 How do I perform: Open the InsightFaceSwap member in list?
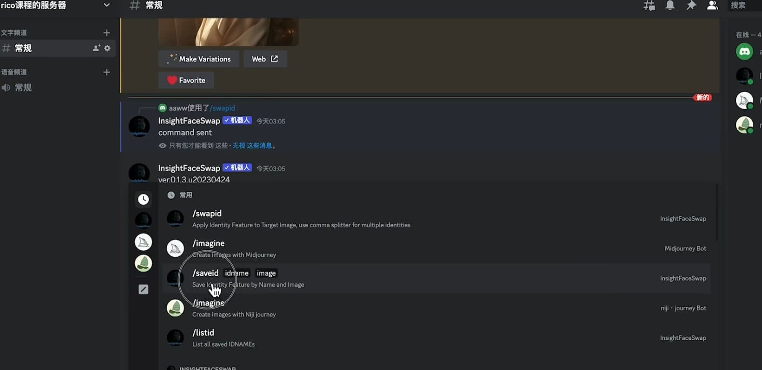744,75
